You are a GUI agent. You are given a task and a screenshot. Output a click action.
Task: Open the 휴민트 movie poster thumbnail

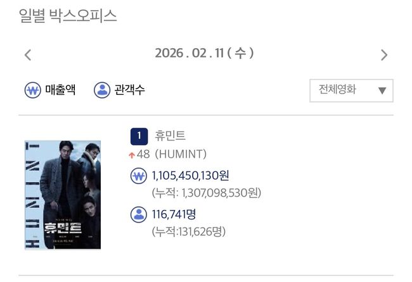[63, 195]
